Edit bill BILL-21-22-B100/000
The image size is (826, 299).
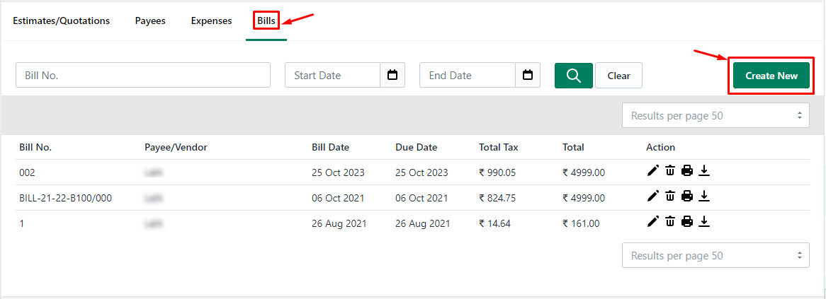coord(652,196)
